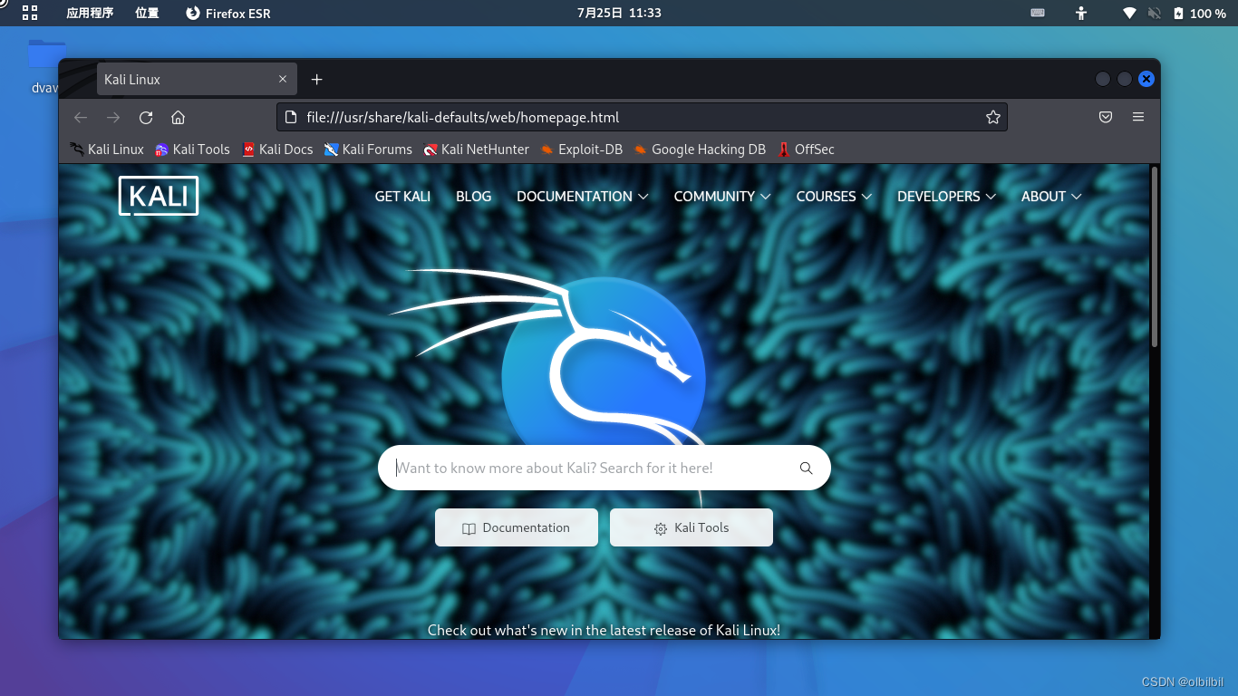
Task: Bookmark this page with the star
Action: 992,117
